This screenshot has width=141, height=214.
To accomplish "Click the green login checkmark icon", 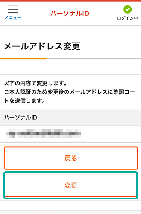I will 127,9.
